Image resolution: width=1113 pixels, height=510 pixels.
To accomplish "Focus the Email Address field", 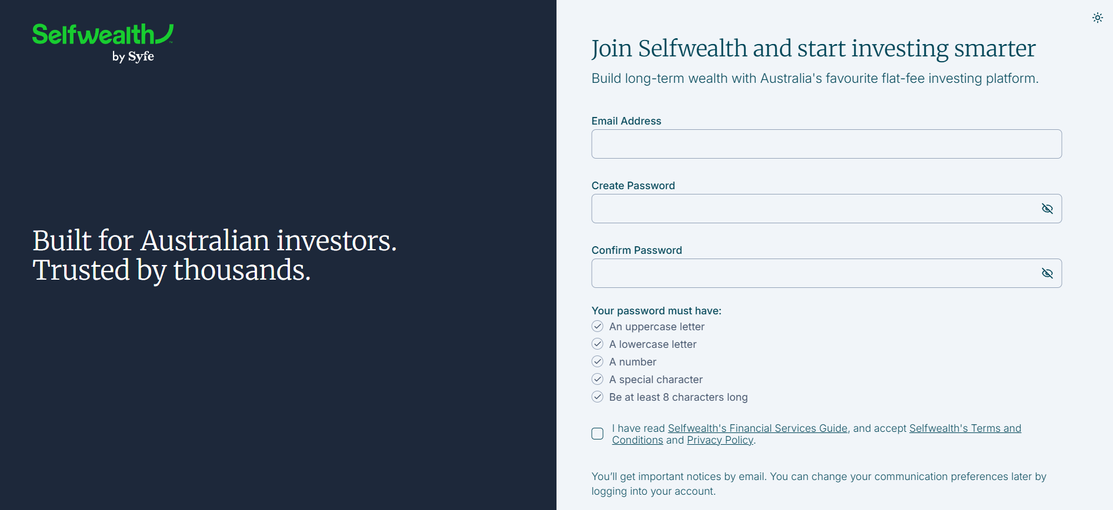I will [826, 144].
